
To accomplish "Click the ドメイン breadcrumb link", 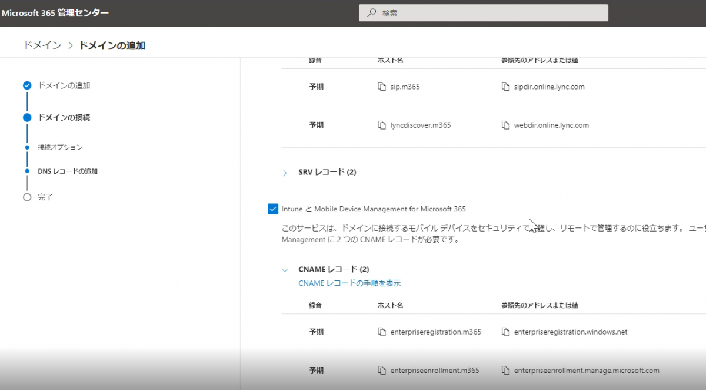I will [42, 45].
